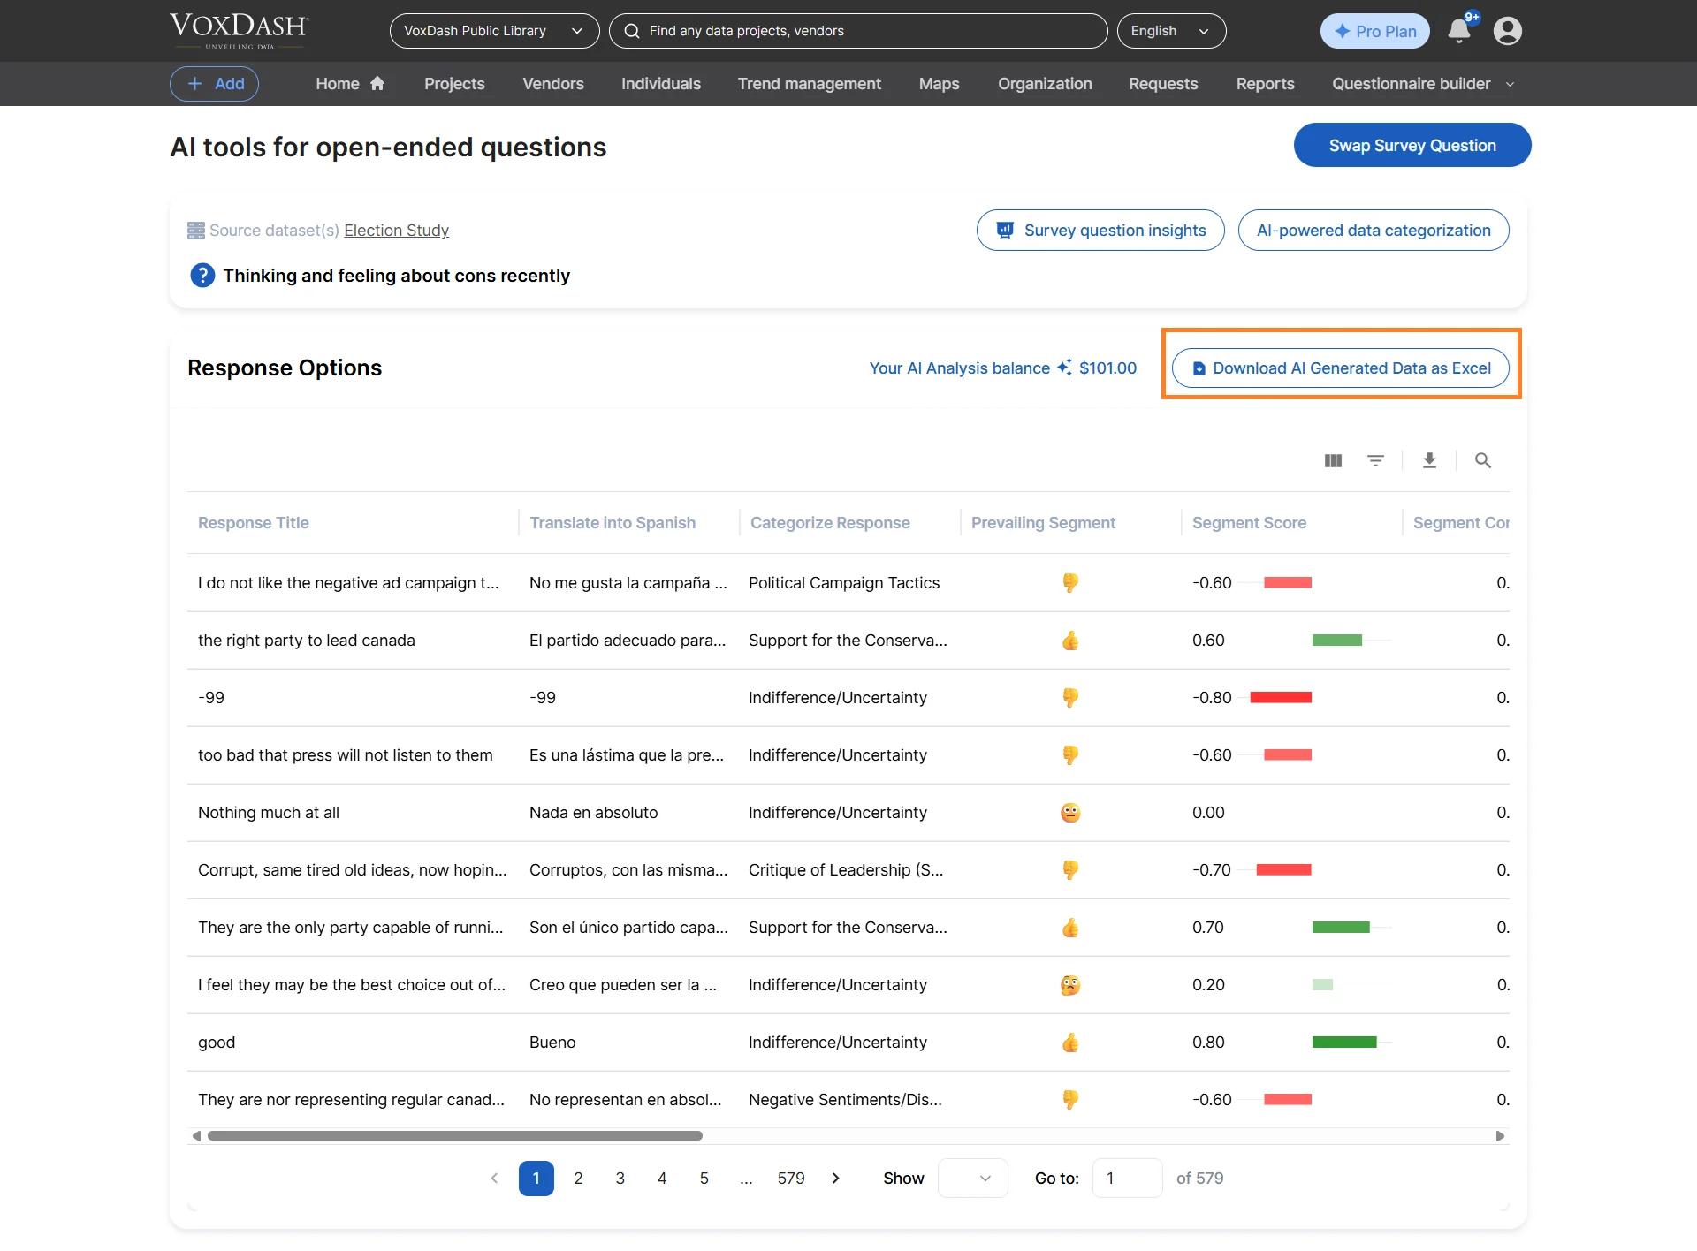Open the Organization menu
1697x1251 pixels.
1045,84
